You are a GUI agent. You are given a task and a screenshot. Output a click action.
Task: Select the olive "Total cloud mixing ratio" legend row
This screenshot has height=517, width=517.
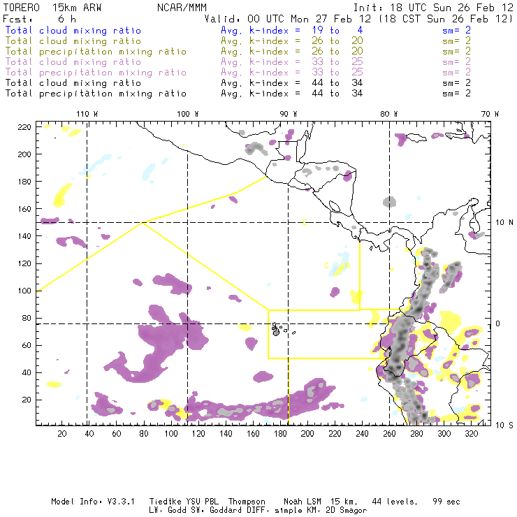[73, 41]
